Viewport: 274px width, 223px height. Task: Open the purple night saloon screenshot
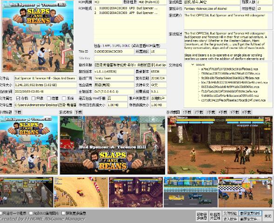(135, 192)
